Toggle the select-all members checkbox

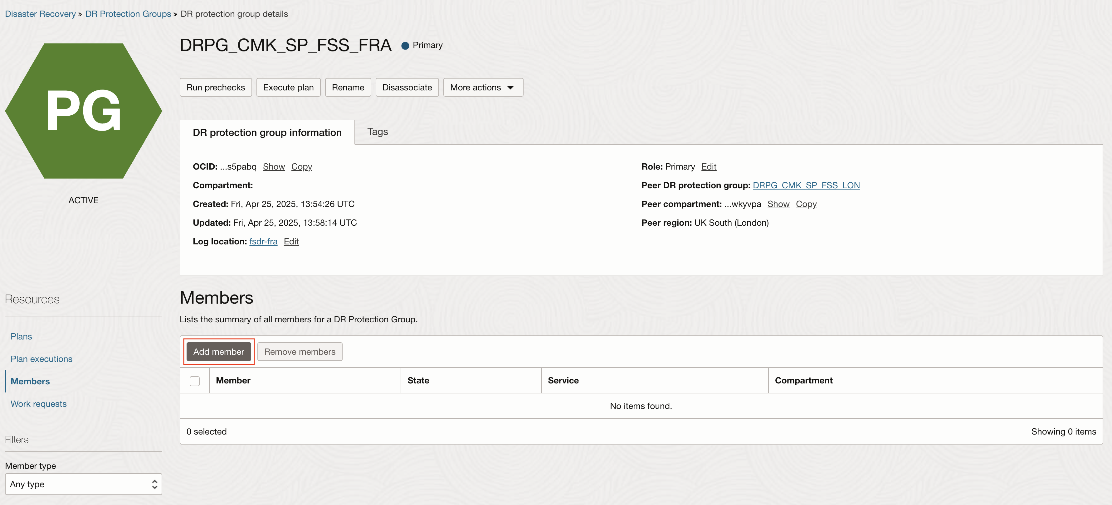point(195,381)
